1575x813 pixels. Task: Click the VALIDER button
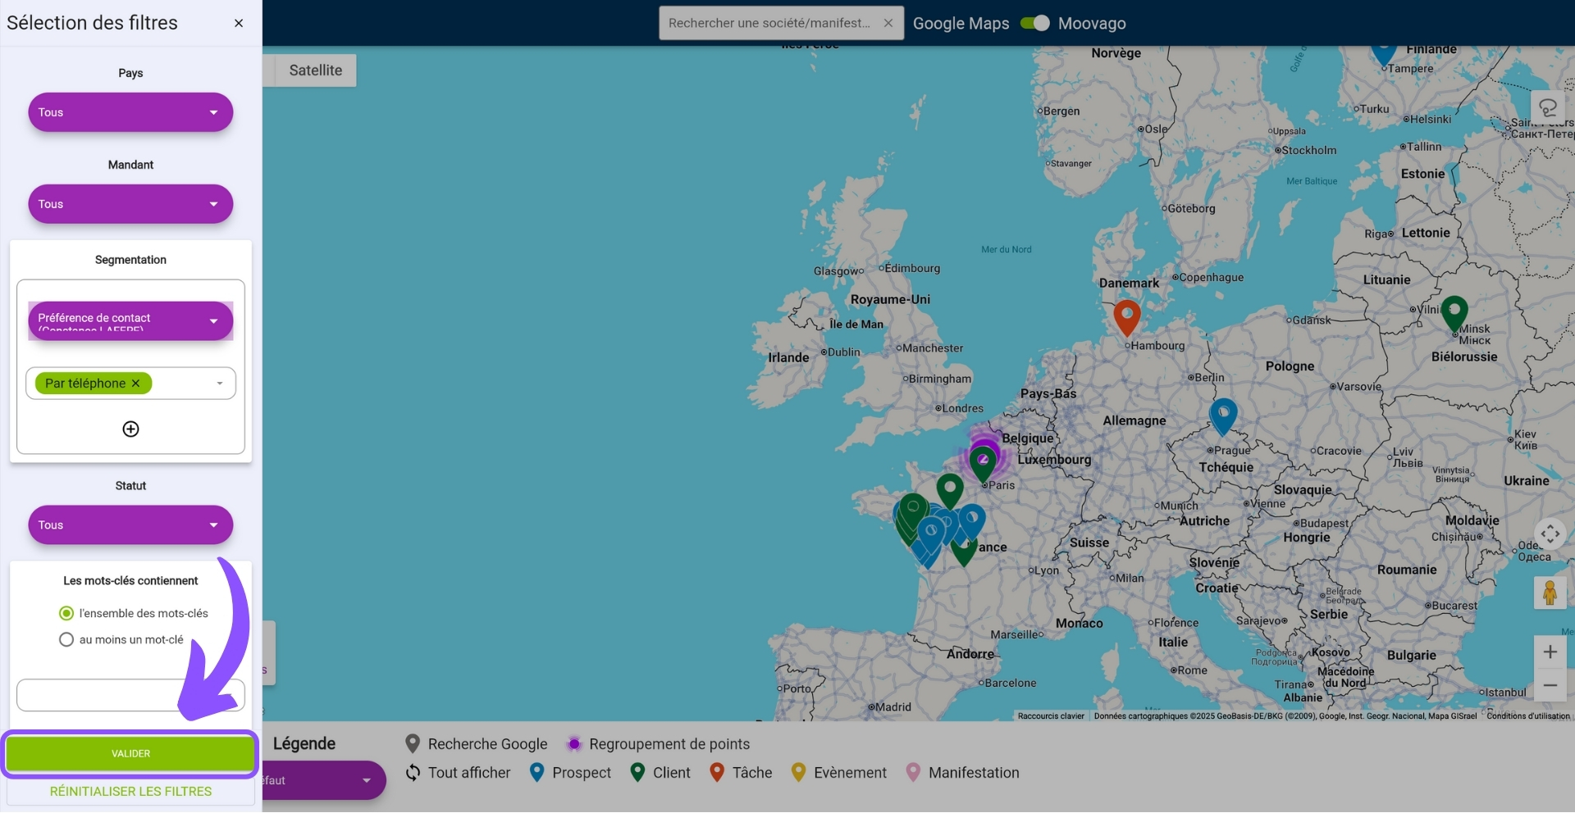click(x=130, y=754)
